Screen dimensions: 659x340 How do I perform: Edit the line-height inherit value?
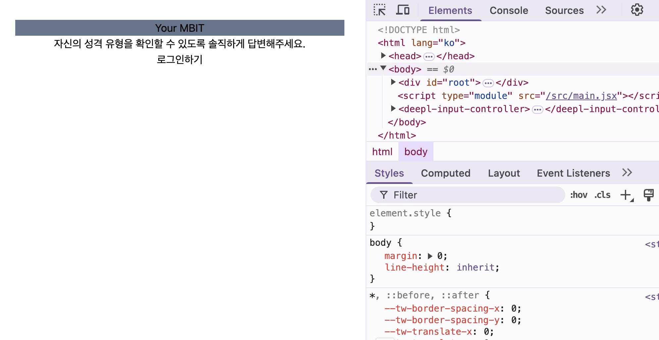[x=476, y=267]
